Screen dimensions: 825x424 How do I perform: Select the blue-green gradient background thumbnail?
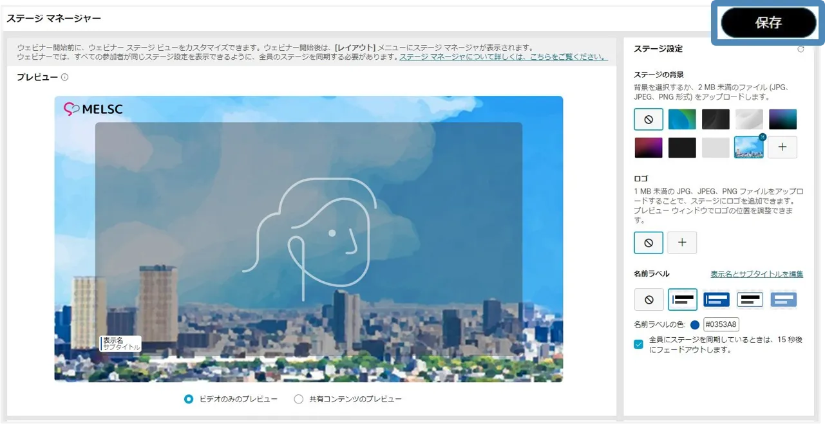(682, 120)
